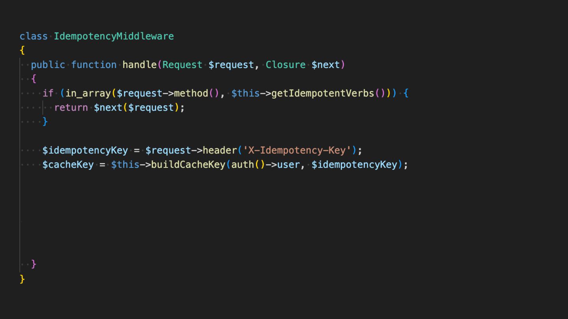Click the Closure type hint

[x=286, y=65]
